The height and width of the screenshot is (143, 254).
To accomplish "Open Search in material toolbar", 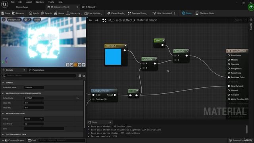I will pyautogui.click(x=46, y=13).
